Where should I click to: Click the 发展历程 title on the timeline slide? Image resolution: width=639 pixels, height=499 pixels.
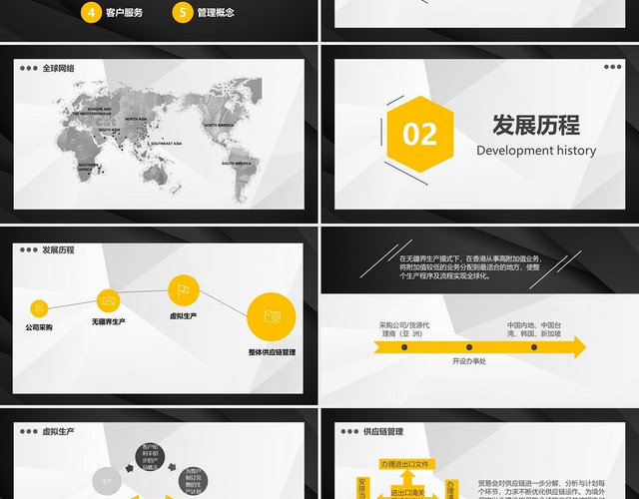coord(58,249)
